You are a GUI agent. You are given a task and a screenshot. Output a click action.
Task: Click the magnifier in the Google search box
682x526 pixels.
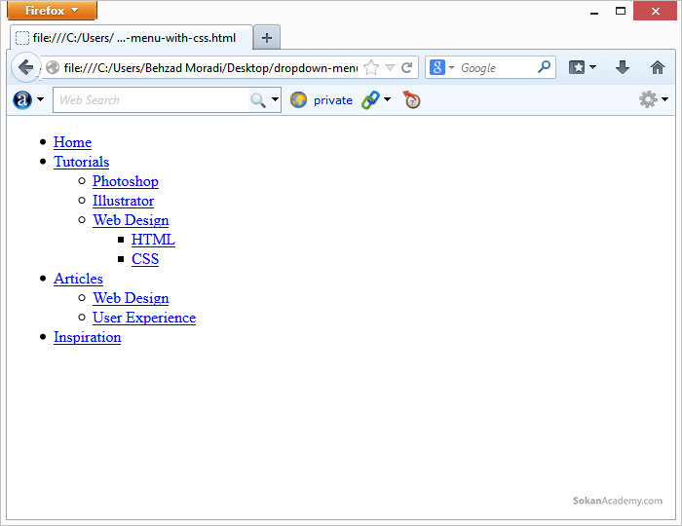(544, 67)
